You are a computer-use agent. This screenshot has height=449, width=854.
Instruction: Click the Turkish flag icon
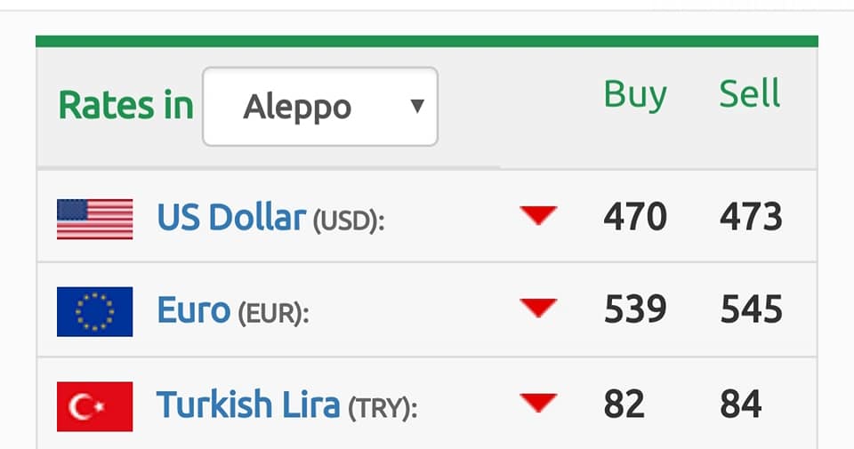(95, 406)
